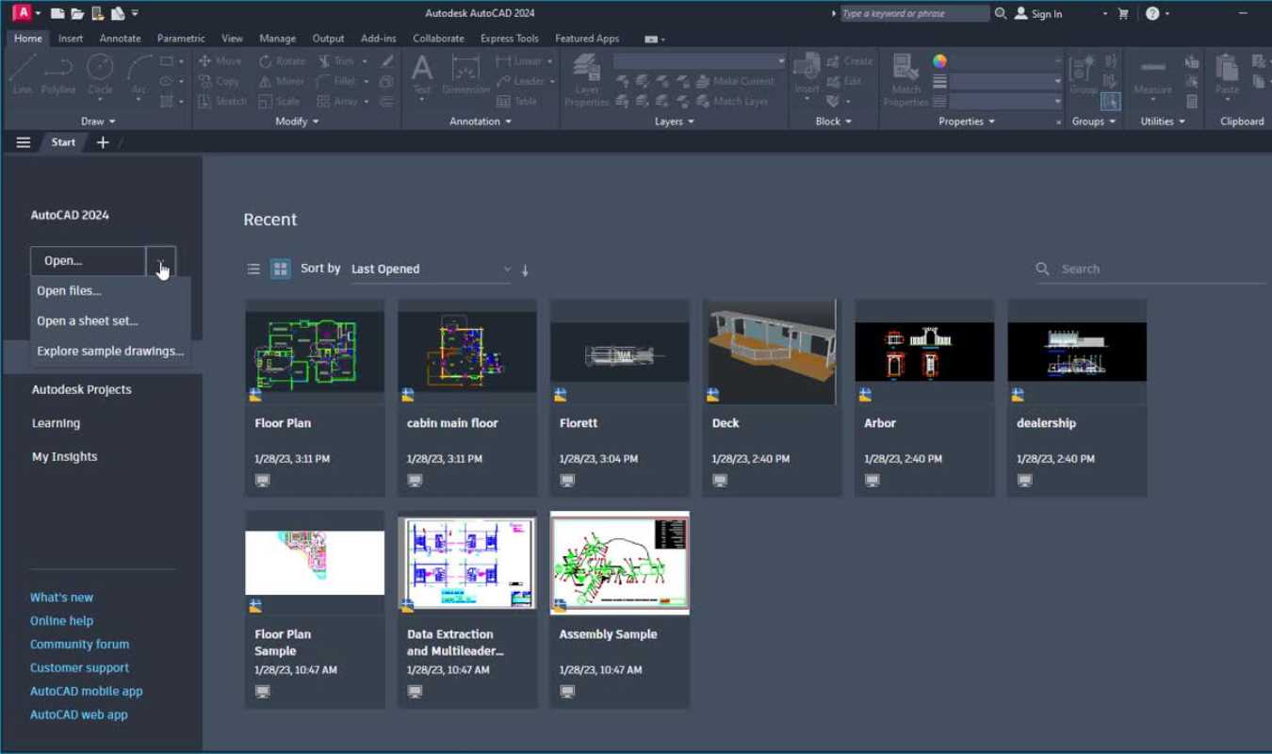This screenshot has height=754, width=1272.
Task: Expand the Utilities panel
Action: tap(1164, 122)
